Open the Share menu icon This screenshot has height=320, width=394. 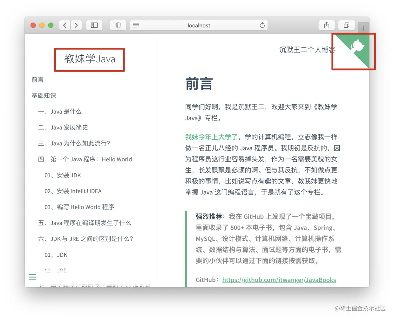coord(327,25)
